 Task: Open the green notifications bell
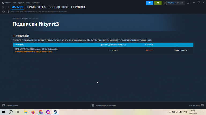coord(158,3)
